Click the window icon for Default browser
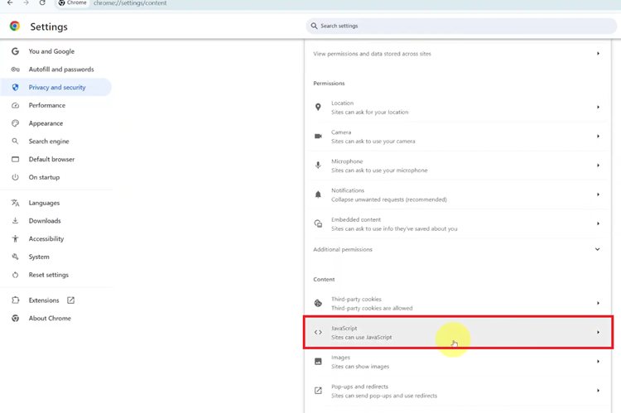The height and width of the screenshot is (413, 621). [15, 159]
